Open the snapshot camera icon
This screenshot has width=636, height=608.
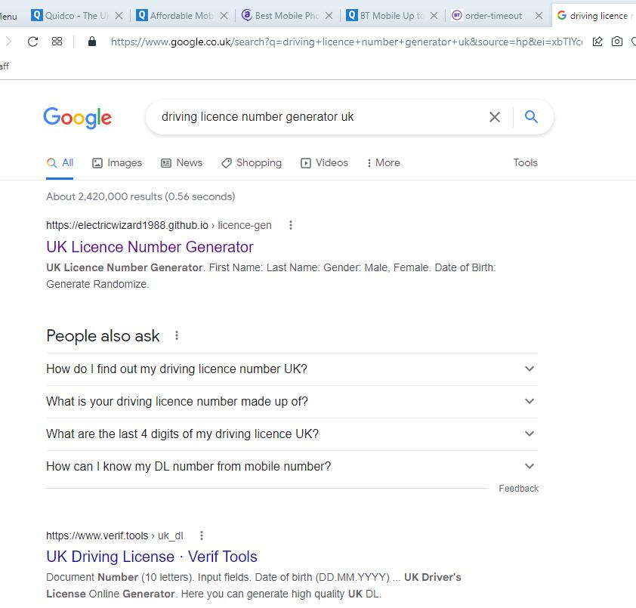click(x=617, y=42)
